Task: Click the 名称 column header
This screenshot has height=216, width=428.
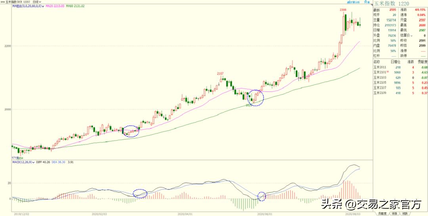Action: pos(377,62)
